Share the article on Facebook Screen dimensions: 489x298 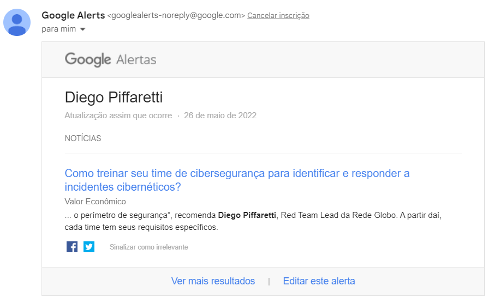tap(72, 247)
